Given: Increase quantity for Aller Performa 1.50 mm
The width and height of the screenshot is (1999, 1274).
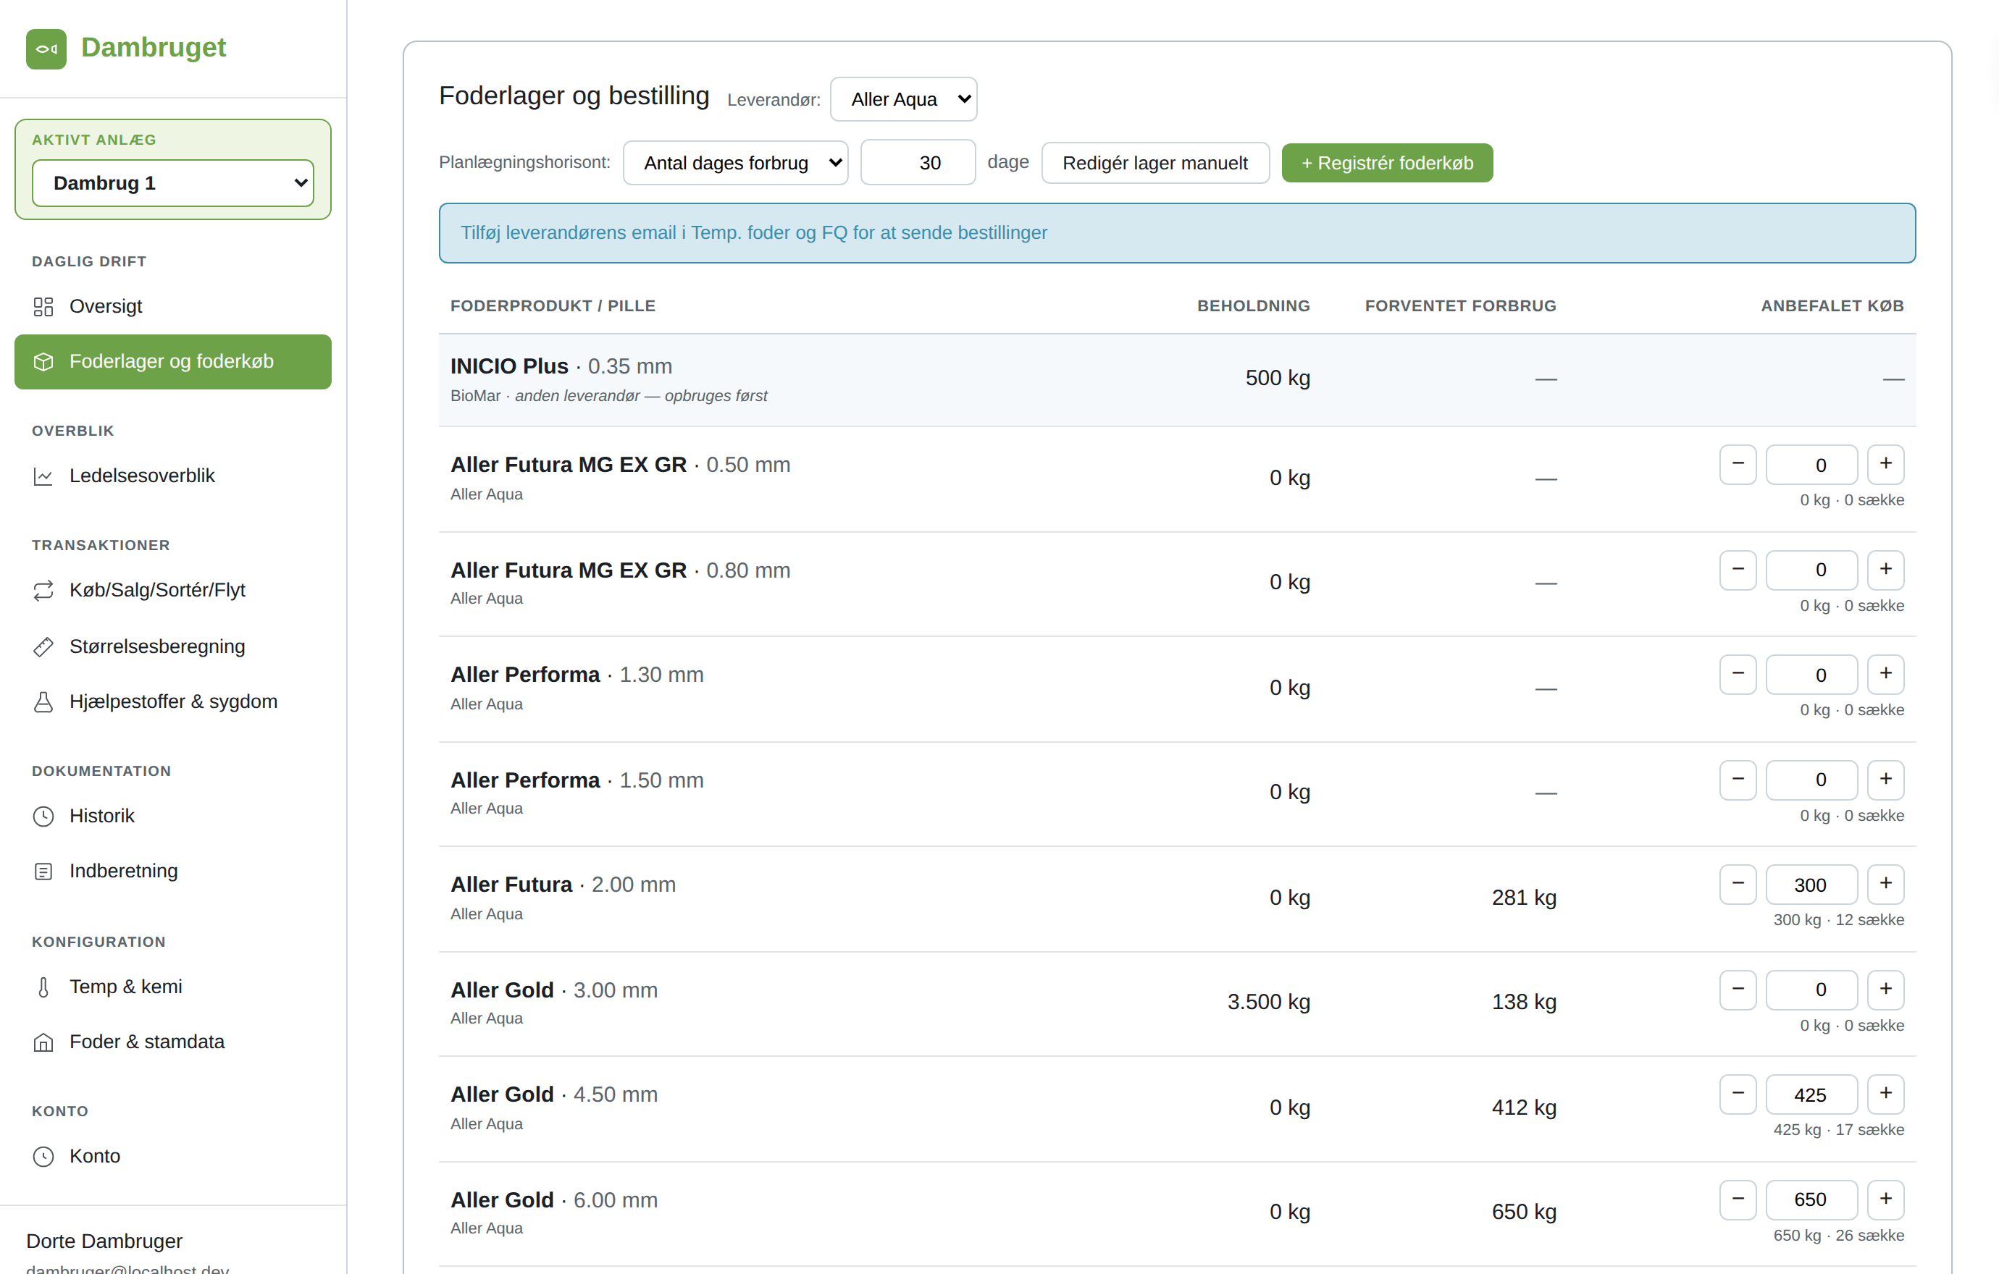Looking at the screenshot, I should pos(1885,780).
